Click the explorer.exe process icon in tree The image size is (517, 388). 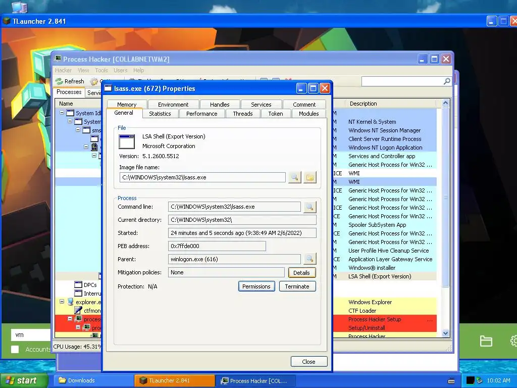click(x=70, y=302)
